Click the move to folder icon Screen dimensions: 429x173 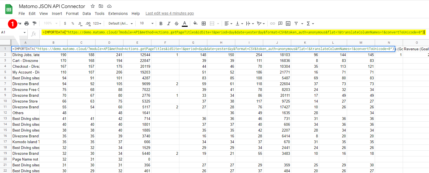[x=101, y=6]
